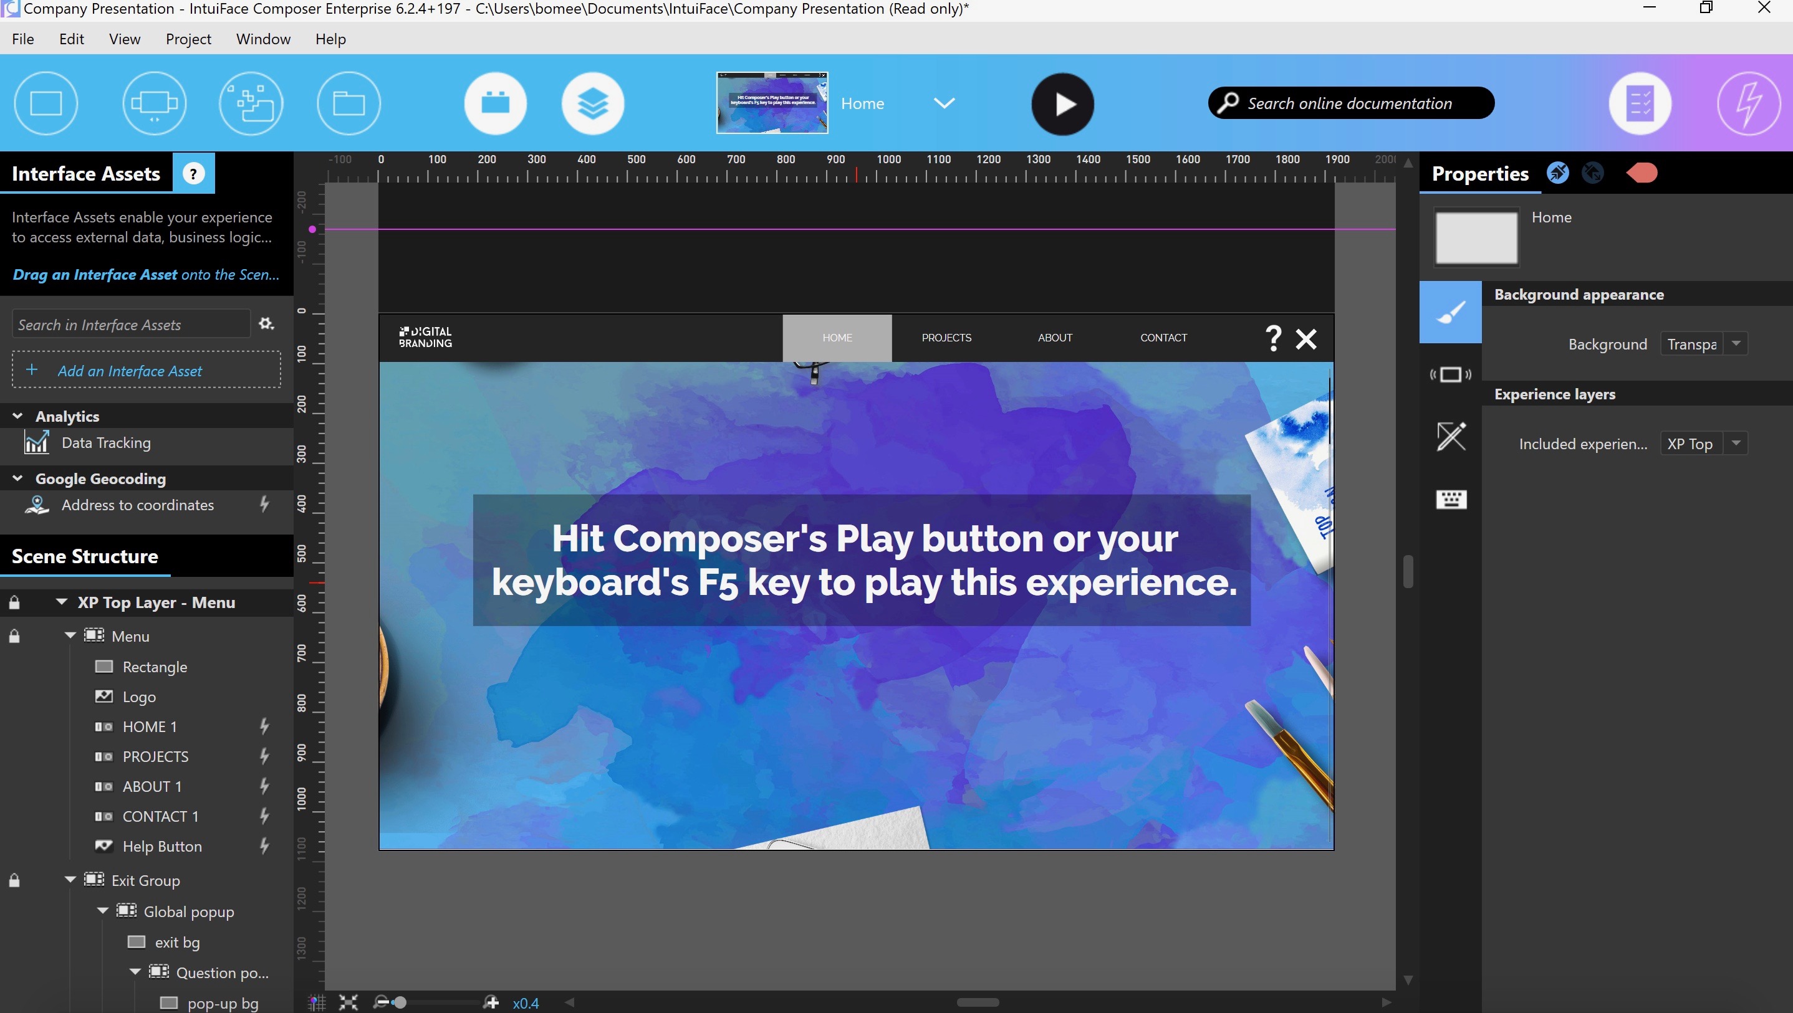Click the gear icon beside asset search
Image resolution: width=1793 pixels, height=1013 pixels.
[x=266, y=323]
